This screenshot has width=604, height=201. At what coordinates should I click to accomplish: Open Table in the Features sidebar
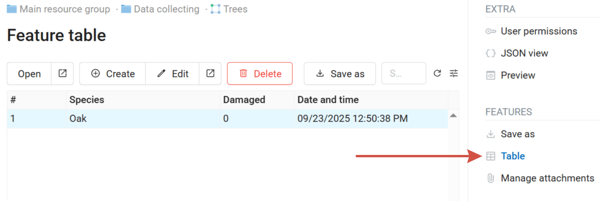[512, 156]
